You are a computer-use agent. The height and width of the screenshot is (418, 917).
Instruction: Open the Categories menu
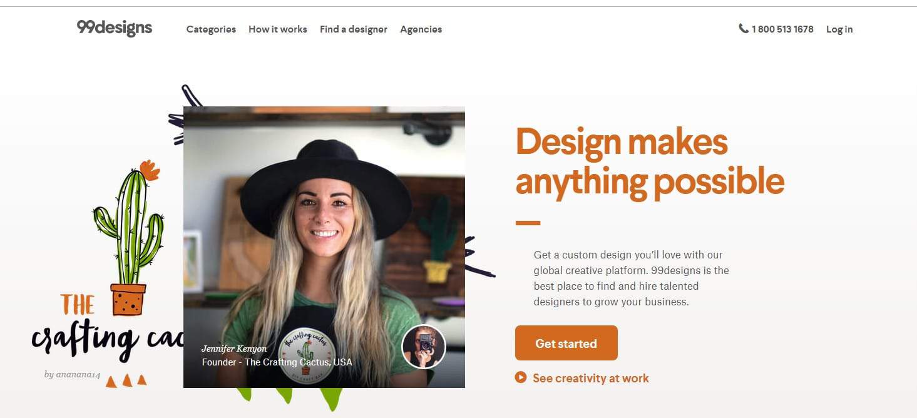tap(211, 29)
